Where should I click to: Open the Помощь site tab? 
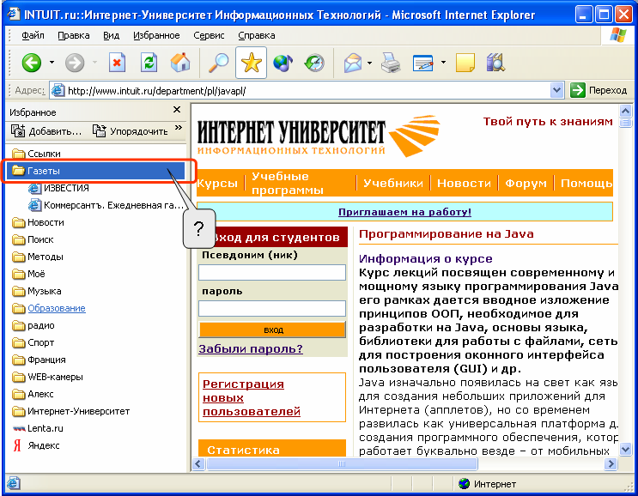[586, 183]
